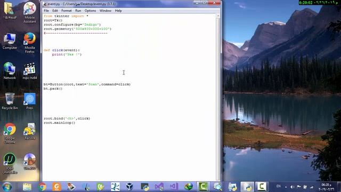
Task: Open the Options menu in IDLE
Action: (x=90, y=11)
